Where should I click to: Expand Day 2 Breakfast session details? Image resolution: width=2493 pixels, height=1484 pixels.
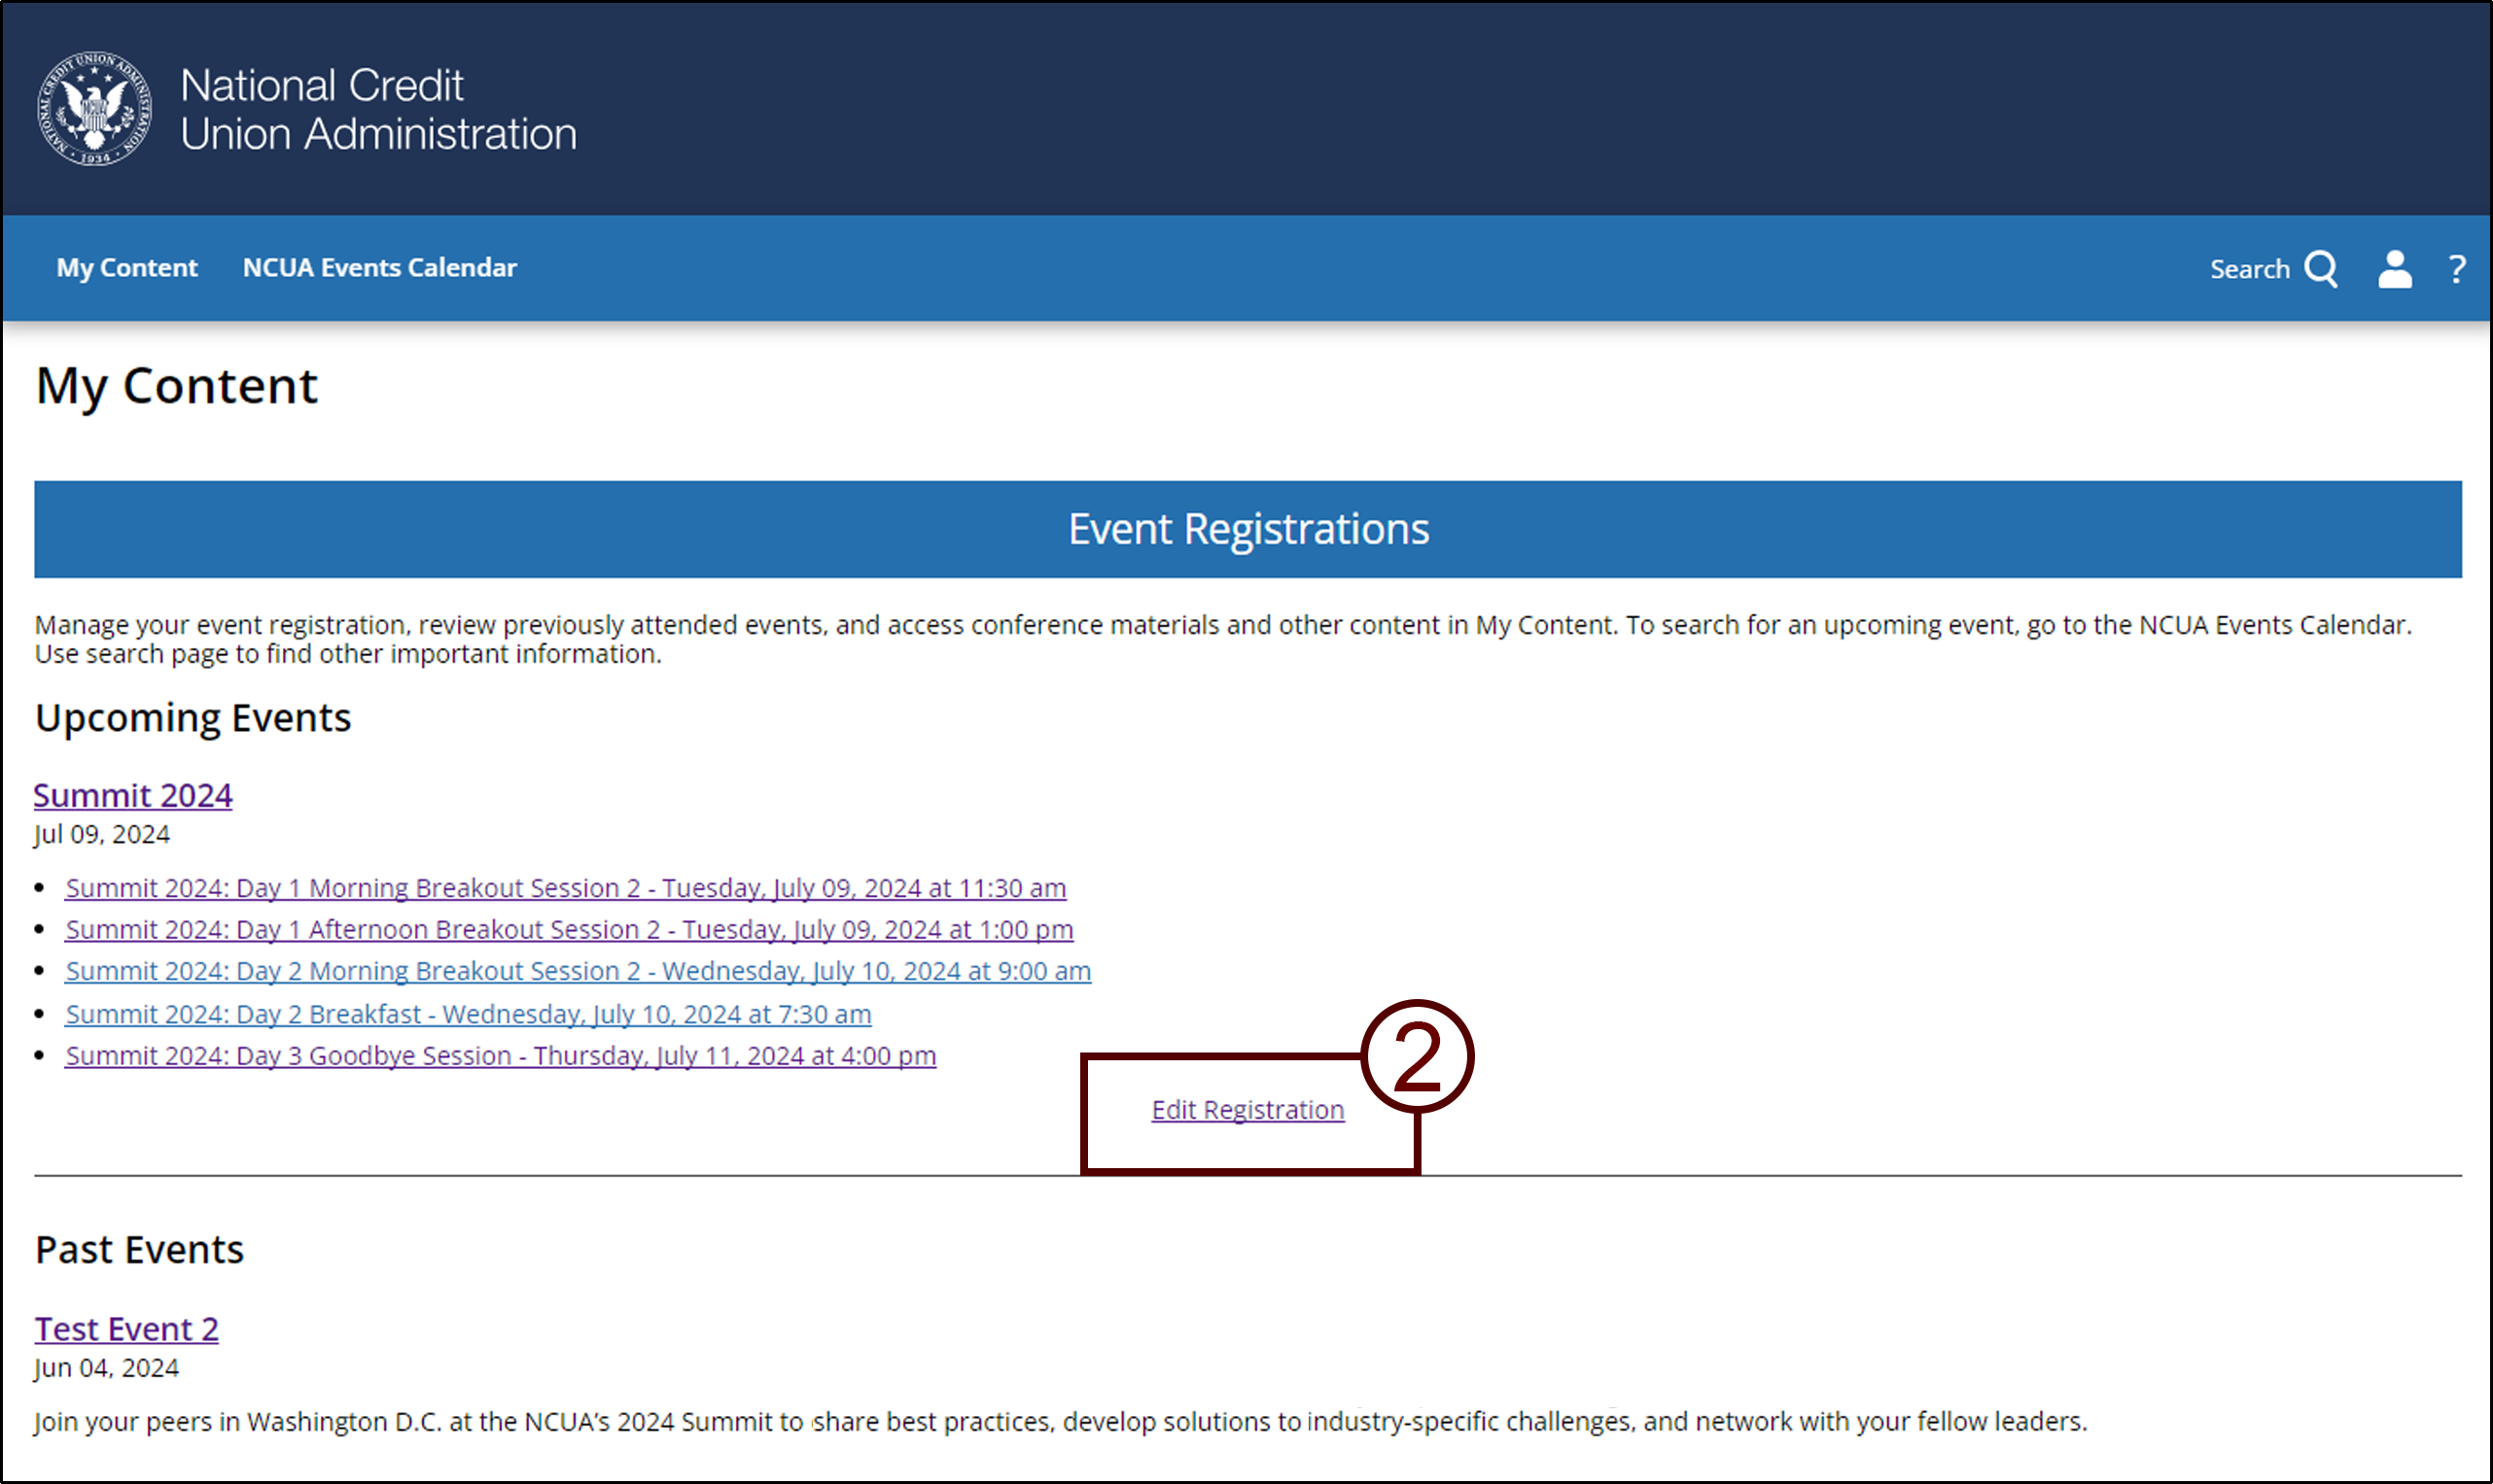point(467,1013)
